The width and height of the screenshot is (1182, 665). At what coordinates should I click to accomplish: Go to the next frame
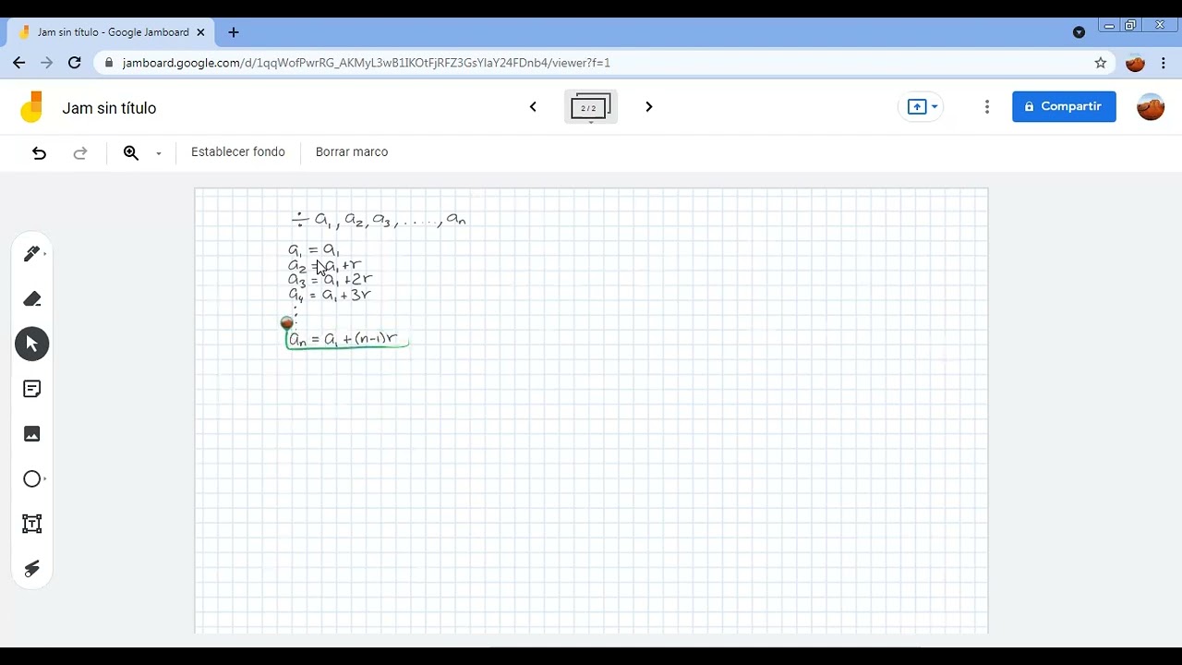[x=649, y=107]
